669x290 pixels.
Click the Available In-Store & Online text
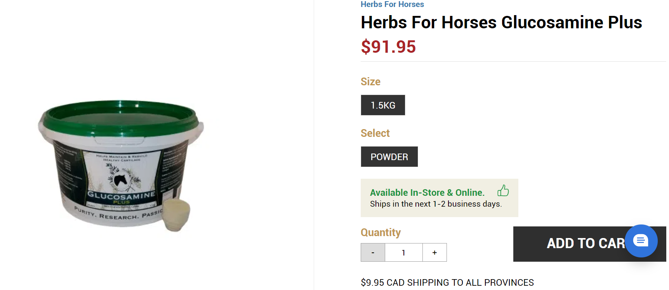(x=427, y=193)
